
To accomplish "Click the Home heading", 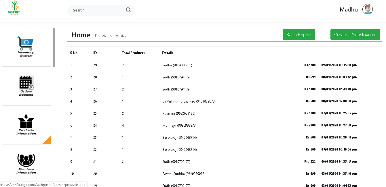I will coord(81,35).
